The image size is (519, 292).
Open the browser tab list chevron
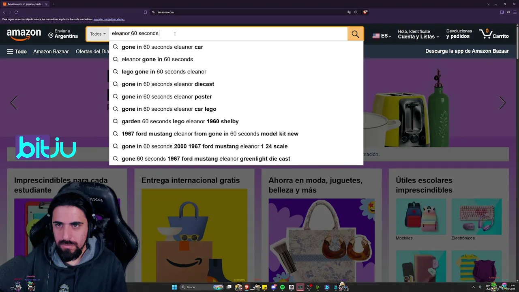click(x=489, y=4)
